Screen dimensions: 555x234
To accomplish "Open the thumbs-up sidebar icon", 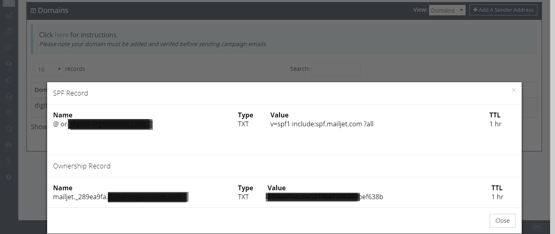I will pyautogui.click(x=9, y=80).
